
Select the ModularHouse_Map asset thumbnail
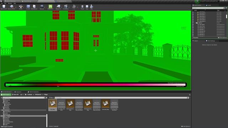(x=88, y=105)
